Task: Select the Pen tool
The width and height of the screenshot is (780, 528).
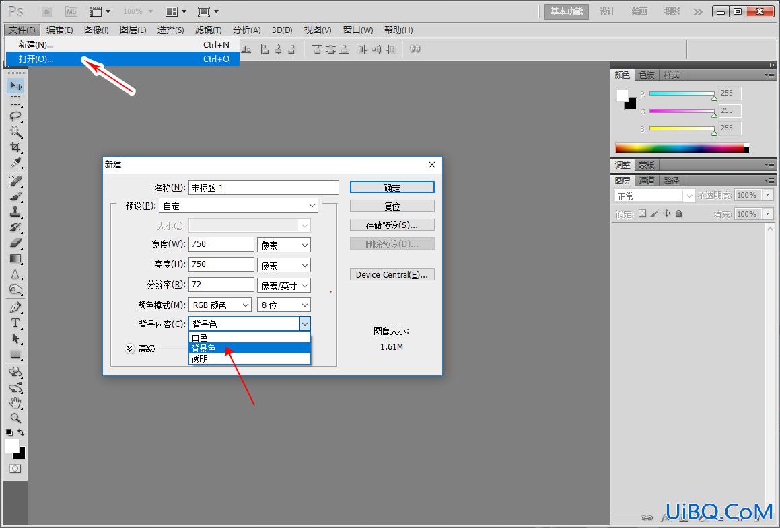Action: tap(15, 307)
